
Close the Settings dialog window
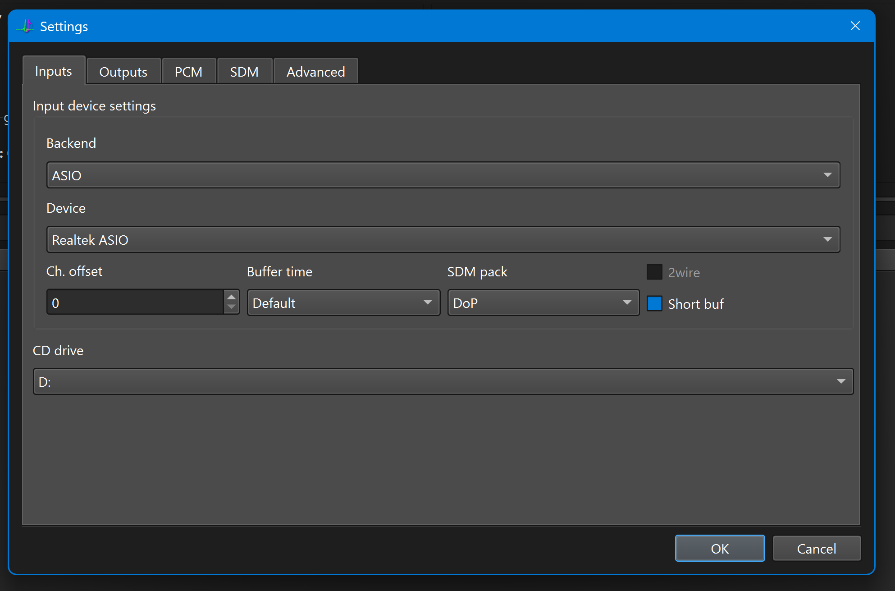coord(855,26)
